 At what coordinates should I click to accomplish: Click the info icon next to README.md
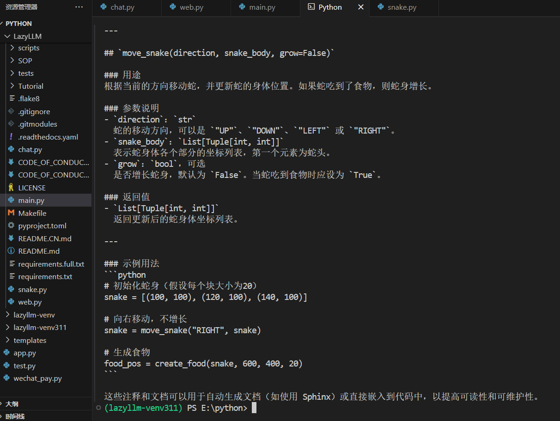tap(12, 251)
